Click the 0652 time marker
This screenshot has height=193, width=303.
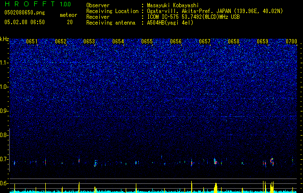(x=61, y=41)
